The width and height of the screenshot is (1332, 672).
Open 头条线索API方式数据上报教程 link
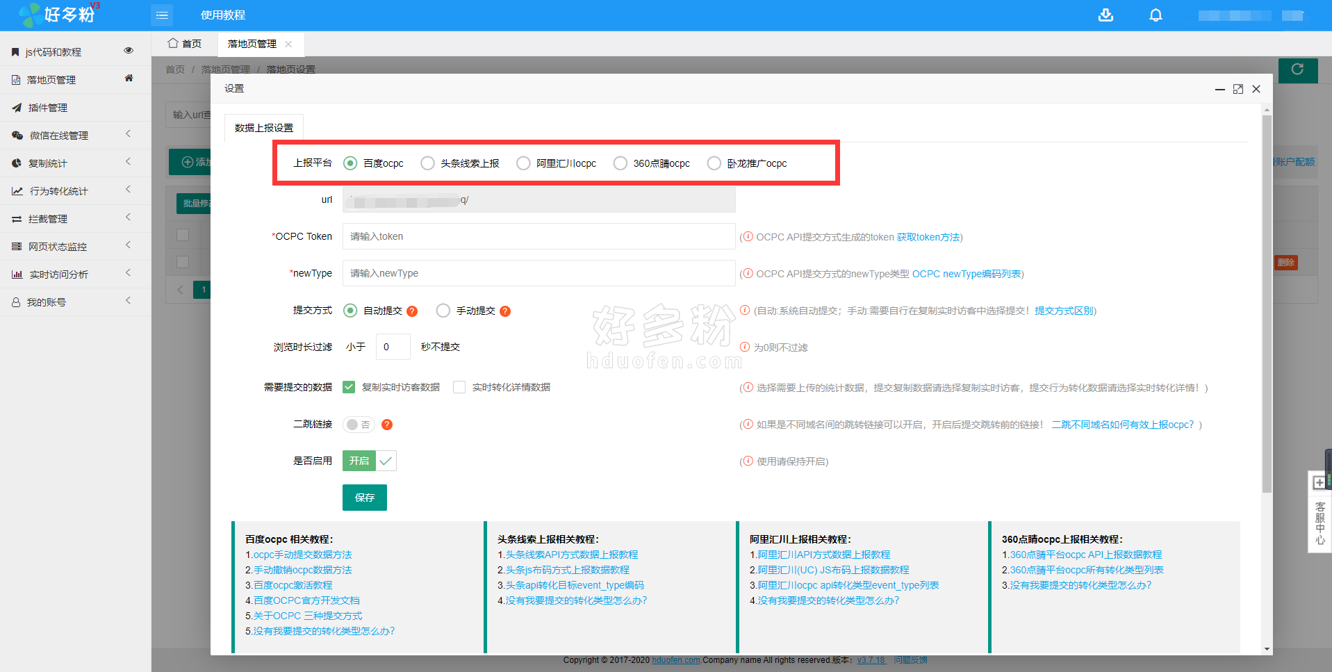(x=571, y=555)
